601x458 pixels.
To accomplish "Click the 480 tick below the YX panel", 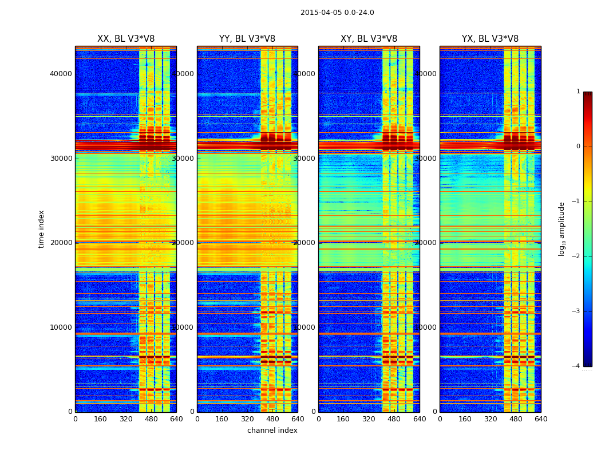I will coord(516,419).
